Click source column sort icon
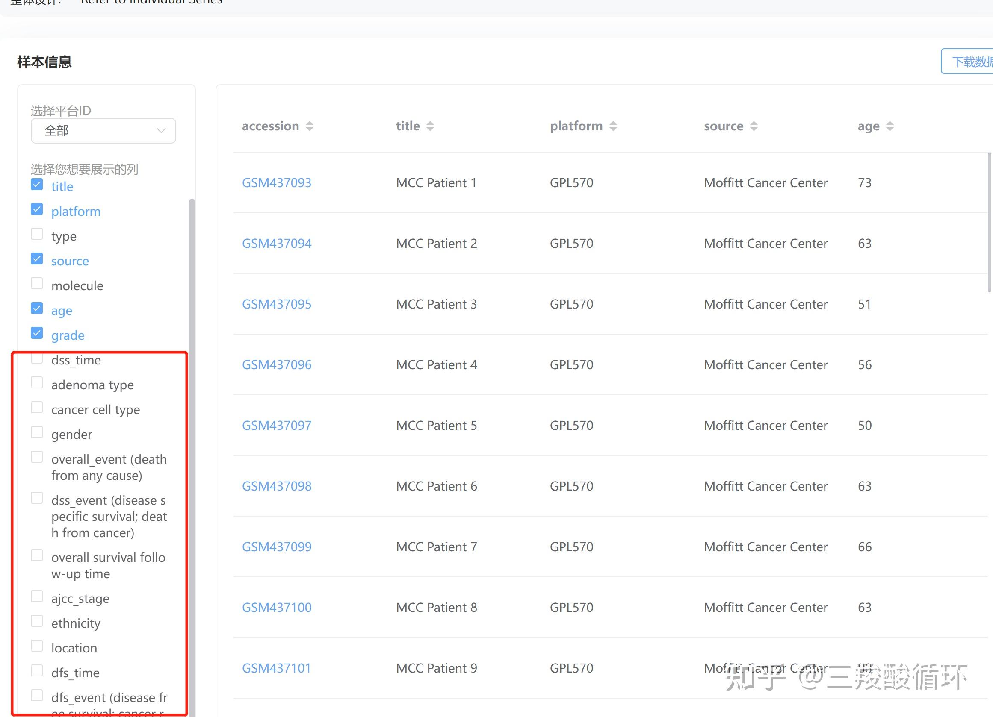 [754, 126]
